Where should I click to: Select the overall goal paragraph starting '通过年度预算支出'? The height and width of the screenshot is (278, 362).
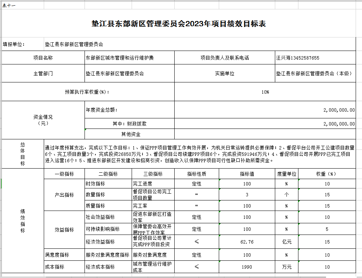click(200, 154)
